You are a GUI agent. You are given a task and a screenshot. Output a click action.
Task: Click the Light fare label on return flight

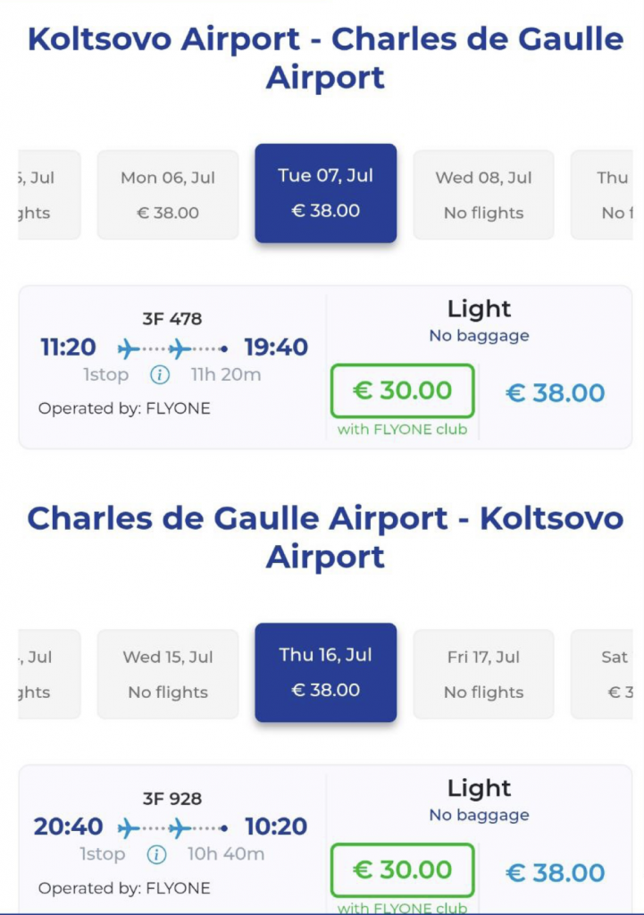click(479, 788)
